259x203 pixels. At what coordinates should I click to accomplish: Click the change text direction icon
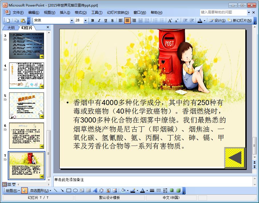147,21
